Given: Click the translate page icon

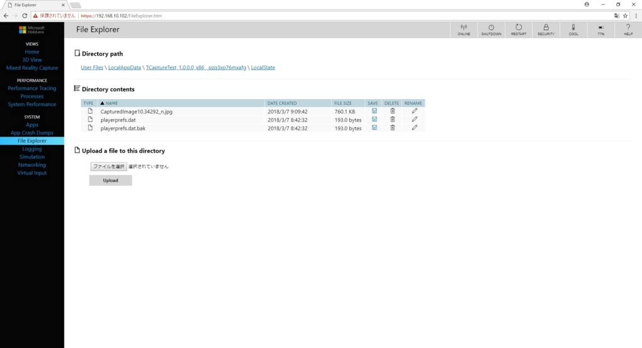Looking at the screenshot, I should [x=617, y=16].
